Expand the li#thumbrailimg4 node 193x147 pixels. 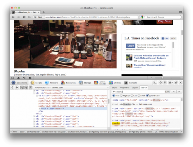(x=34, y=119)
